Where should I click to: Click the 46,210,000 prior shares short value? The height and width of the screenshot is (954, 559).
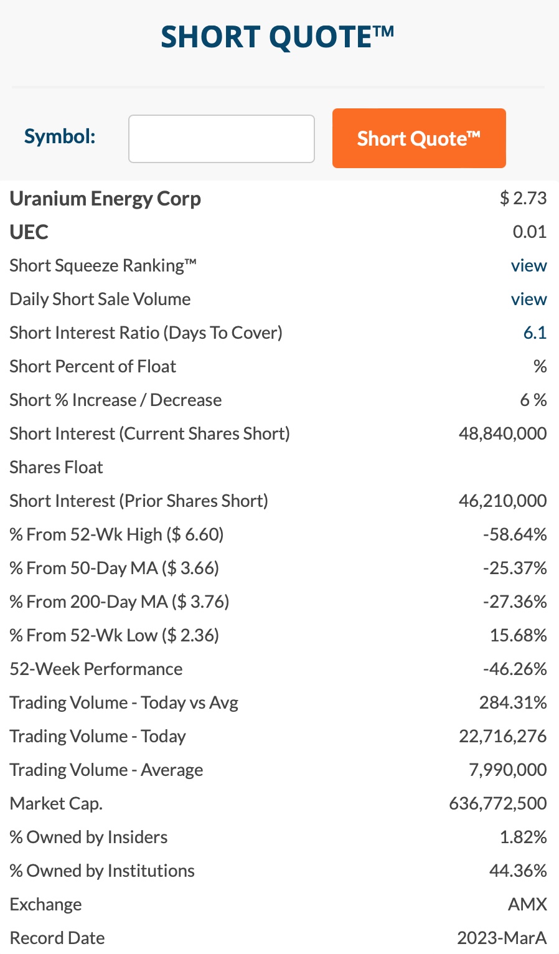click(502, 501)
